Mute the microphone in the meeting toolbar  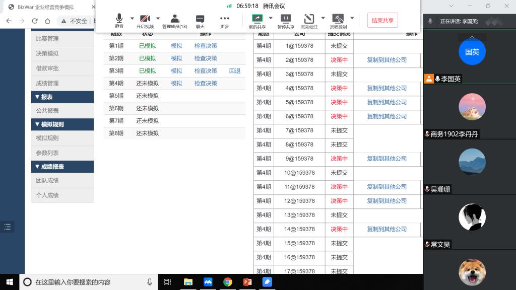[x=119, y=19]
